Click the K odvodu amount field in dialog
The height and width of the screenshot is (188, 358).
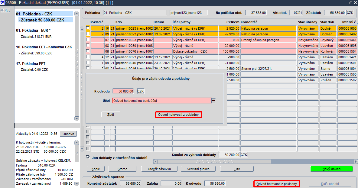[123, 91]
